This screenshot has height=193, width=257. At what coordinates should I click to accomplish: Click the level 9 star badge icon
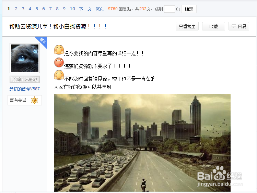tap(35, 100)
